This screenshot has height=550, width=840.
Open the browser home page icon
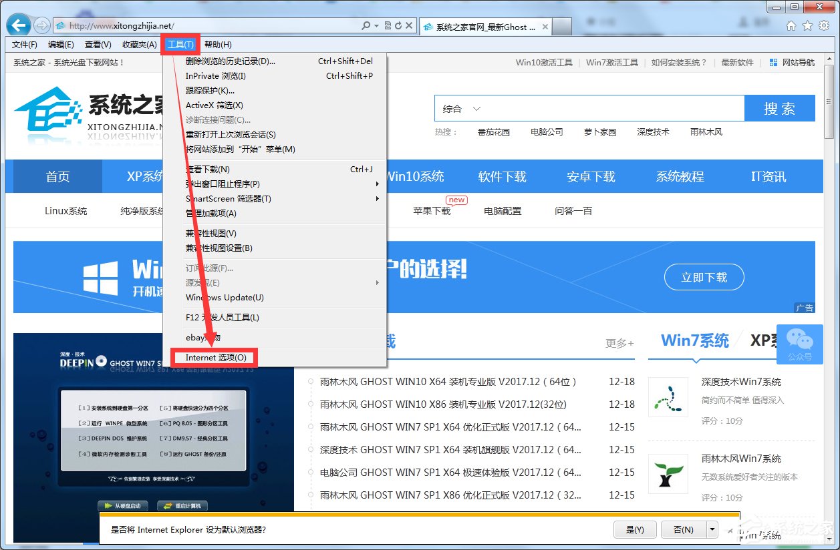tap(792, 25)
